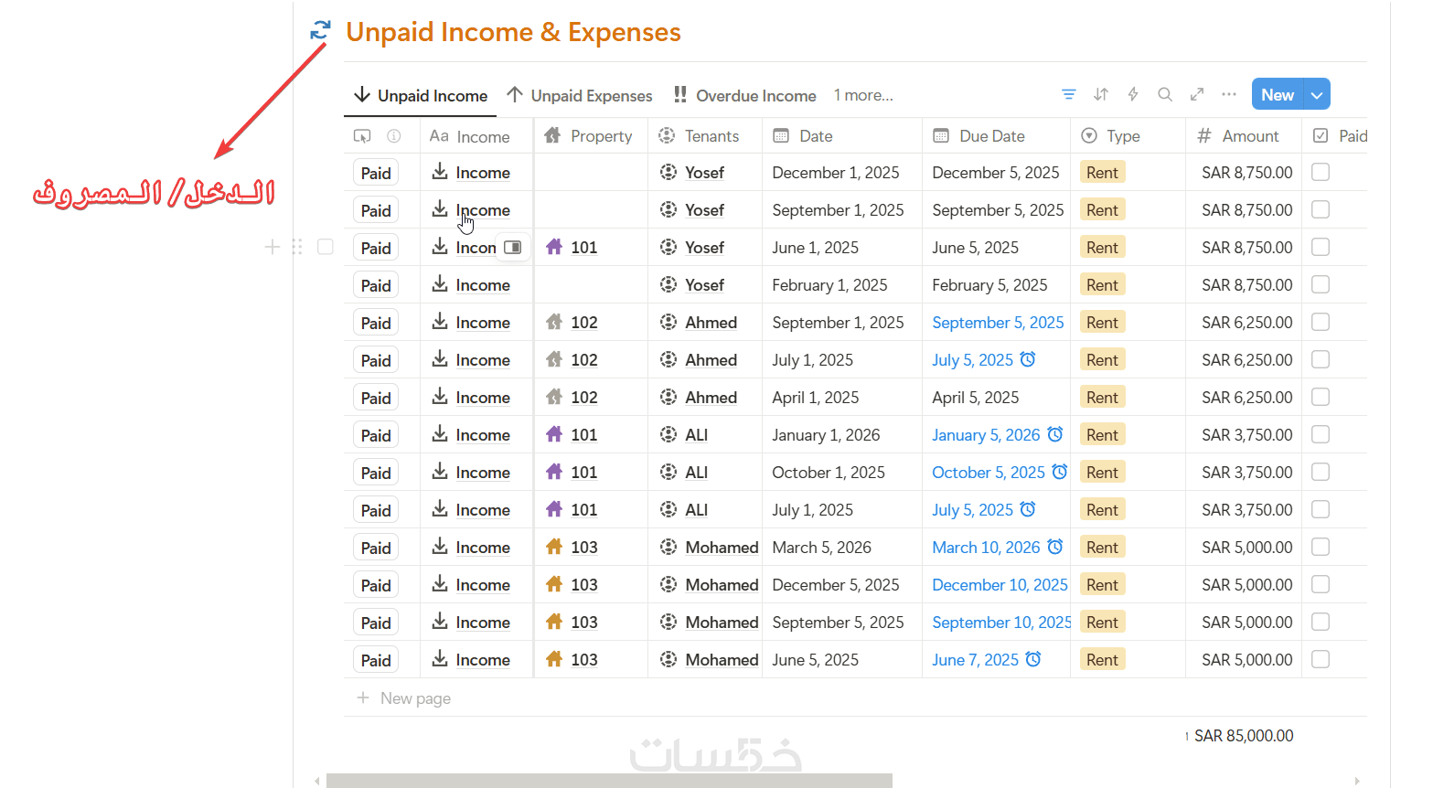This screenshot has height=788, width=1433.
Task: Toggle Paid checkbox for Ahmed's July 2025 rent
Action: click(x=1321, y=360)
